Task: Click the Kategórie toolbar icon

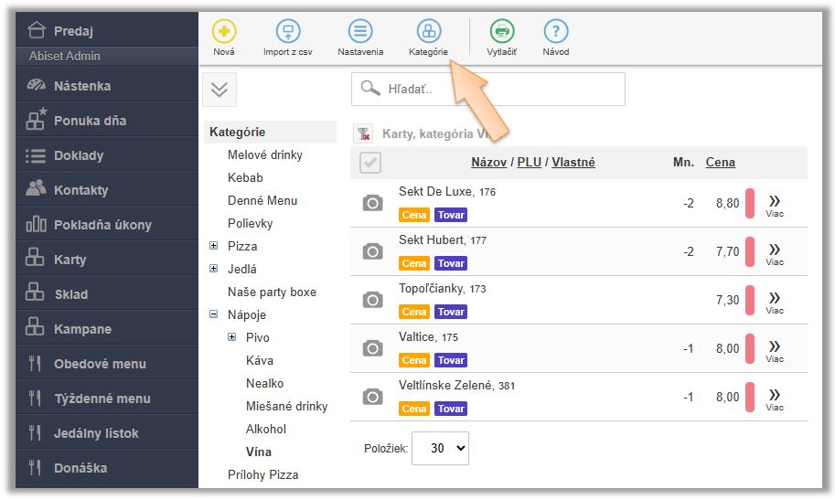Action: point(428,32)
